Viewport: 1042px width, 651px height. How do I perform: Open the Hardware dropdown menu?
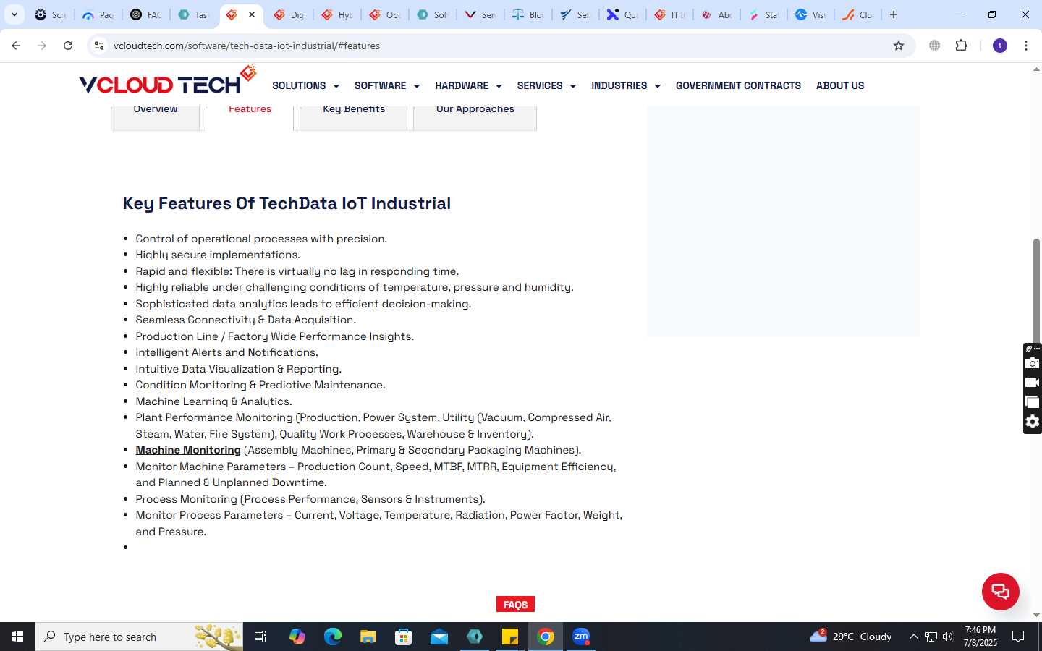[468, 85]
